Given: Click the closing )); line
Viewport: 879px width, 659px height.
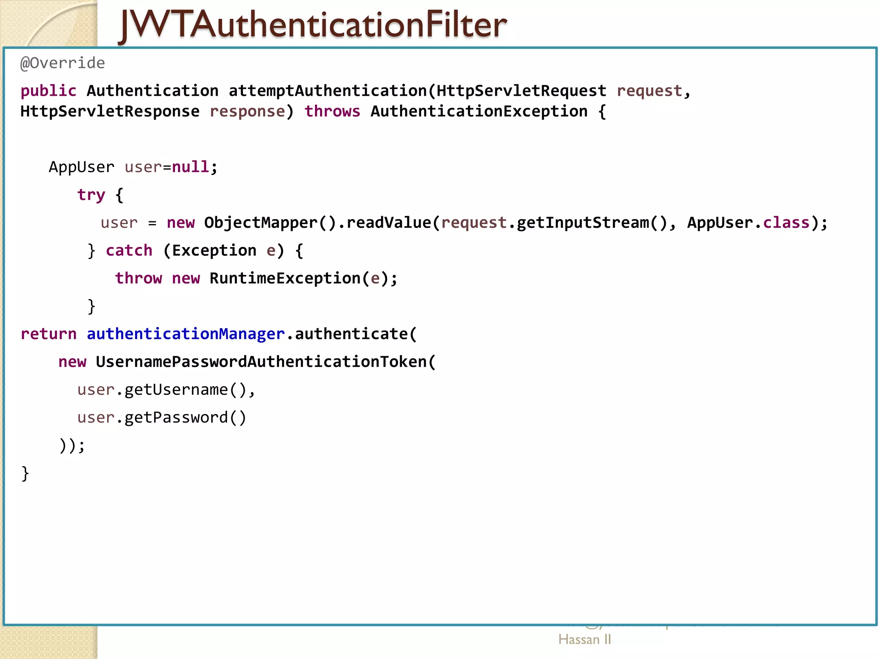Looking at the screenshot, I should (72, 445).
